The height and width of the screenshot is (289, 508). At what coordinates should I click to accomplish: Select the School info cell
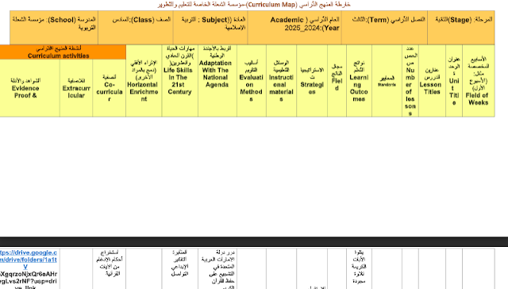coord(54,28)
